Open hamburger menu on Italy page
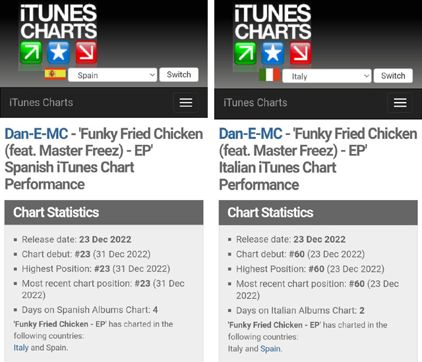This screenshot has height=362, width=422. [x=400, y=103]
